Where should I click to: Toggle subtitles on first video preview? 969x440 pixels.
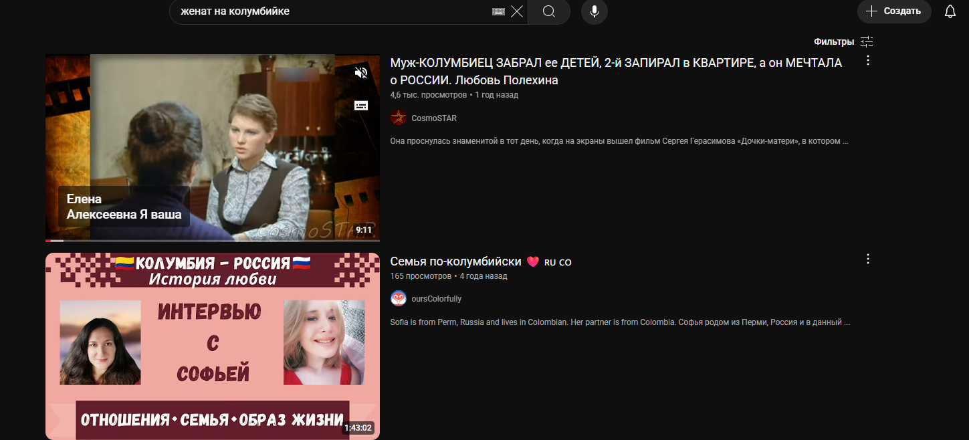coord(361,106)
